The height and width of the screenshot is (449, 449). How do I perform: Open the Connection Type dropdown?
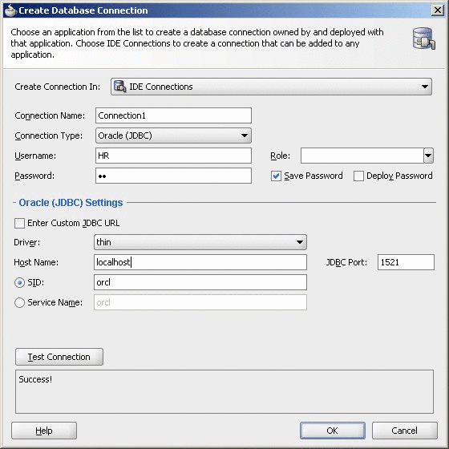(173, 136)
